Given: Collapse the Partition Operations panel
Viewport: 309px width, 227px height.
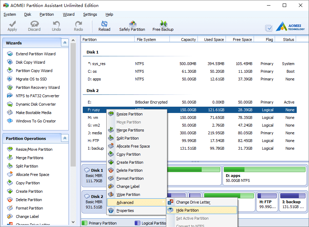Looking at the screenshot, I should click(65, 138).
